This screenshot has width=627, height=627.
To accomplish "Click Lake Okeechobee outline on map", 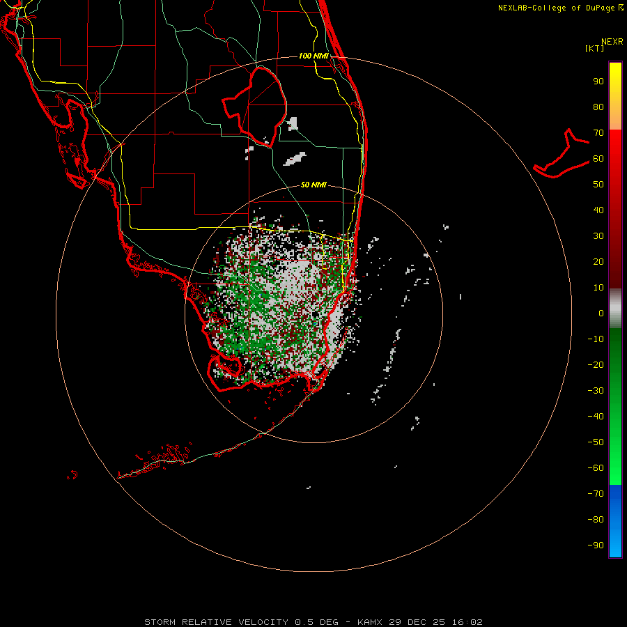I will coord(255,107).
